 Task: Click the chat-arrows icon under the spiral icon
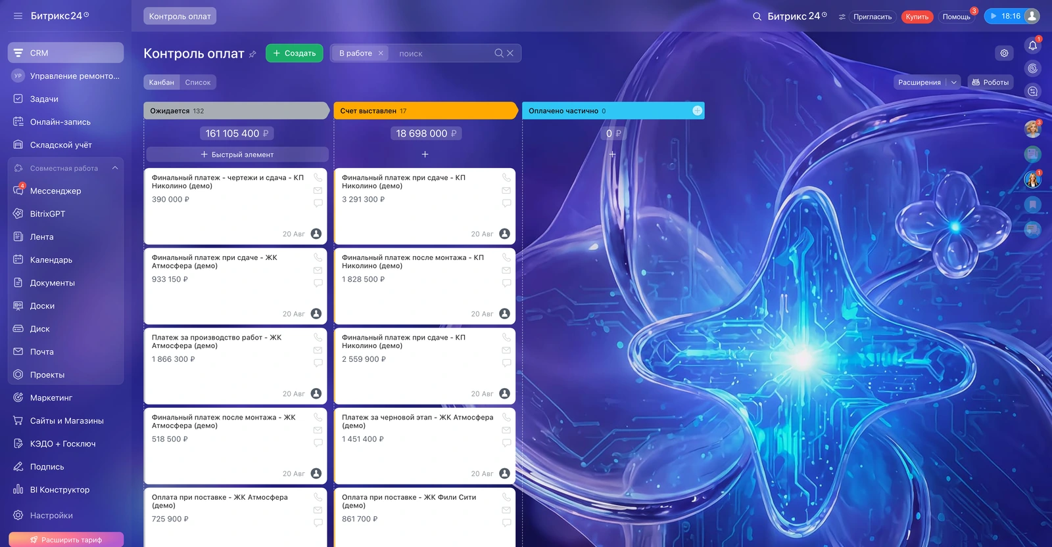(x=1033, y=91)
